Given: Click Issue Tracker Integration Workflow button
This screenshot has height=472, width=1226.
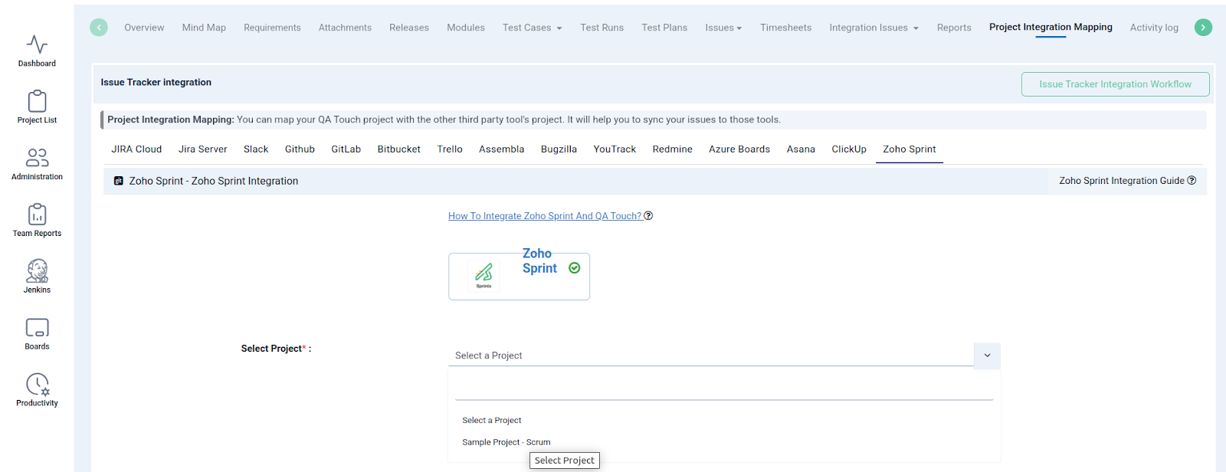Looking at the screenshot, I should tap(1115, 84).
